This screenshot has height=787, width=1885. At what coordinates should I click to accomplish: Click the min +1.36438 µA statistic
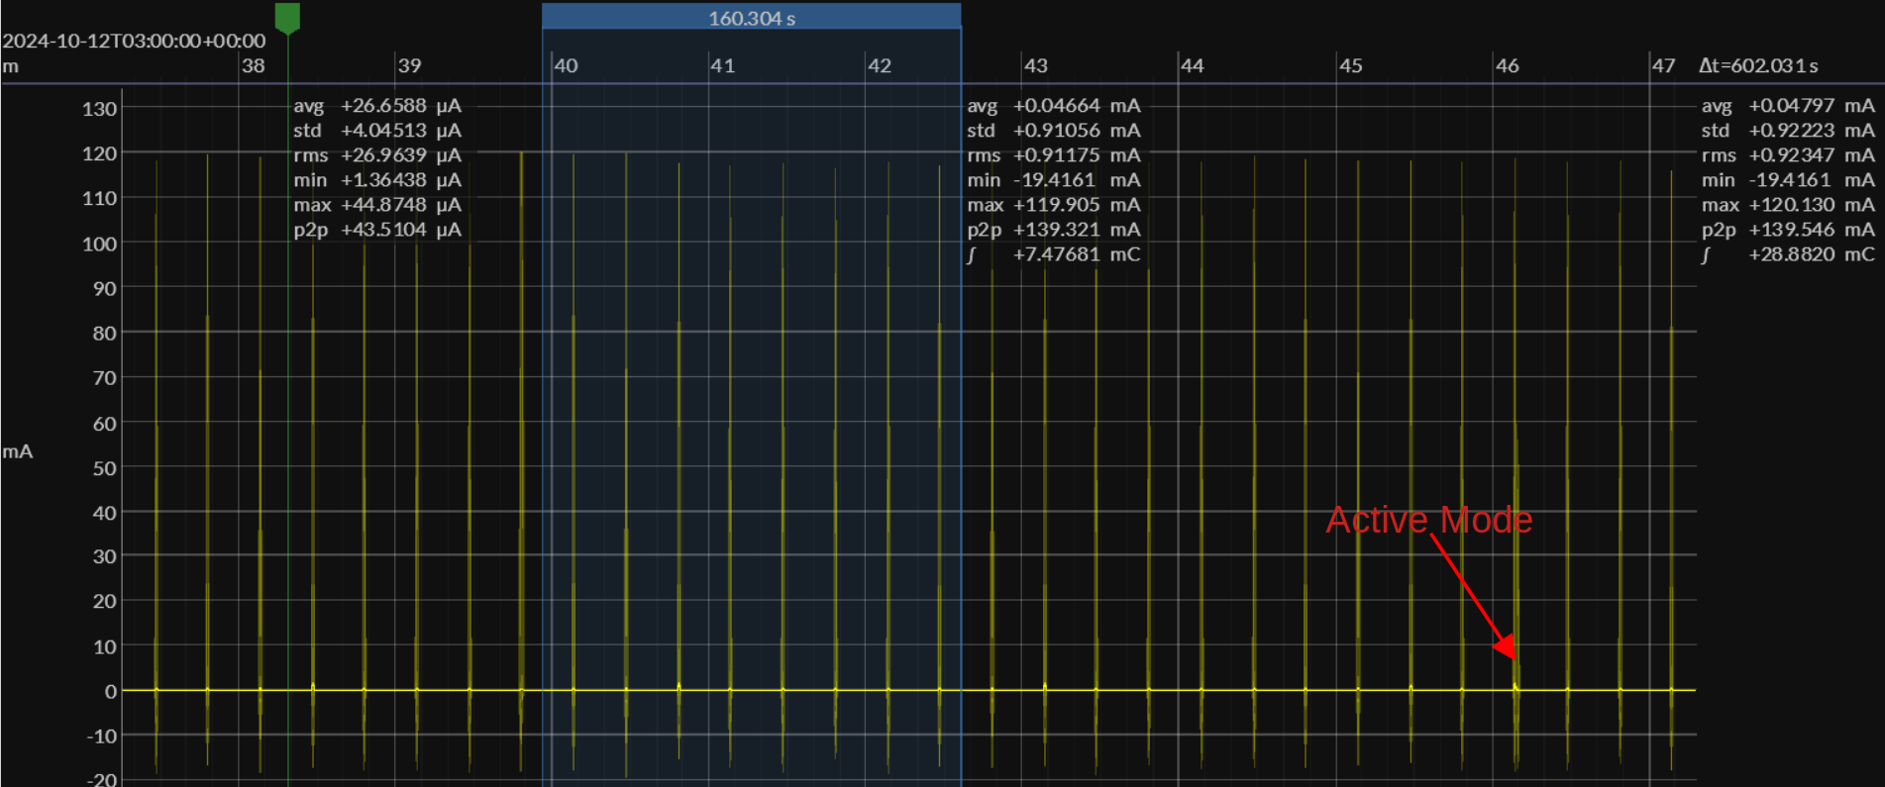pyautogui.click(x=377, y=180)
